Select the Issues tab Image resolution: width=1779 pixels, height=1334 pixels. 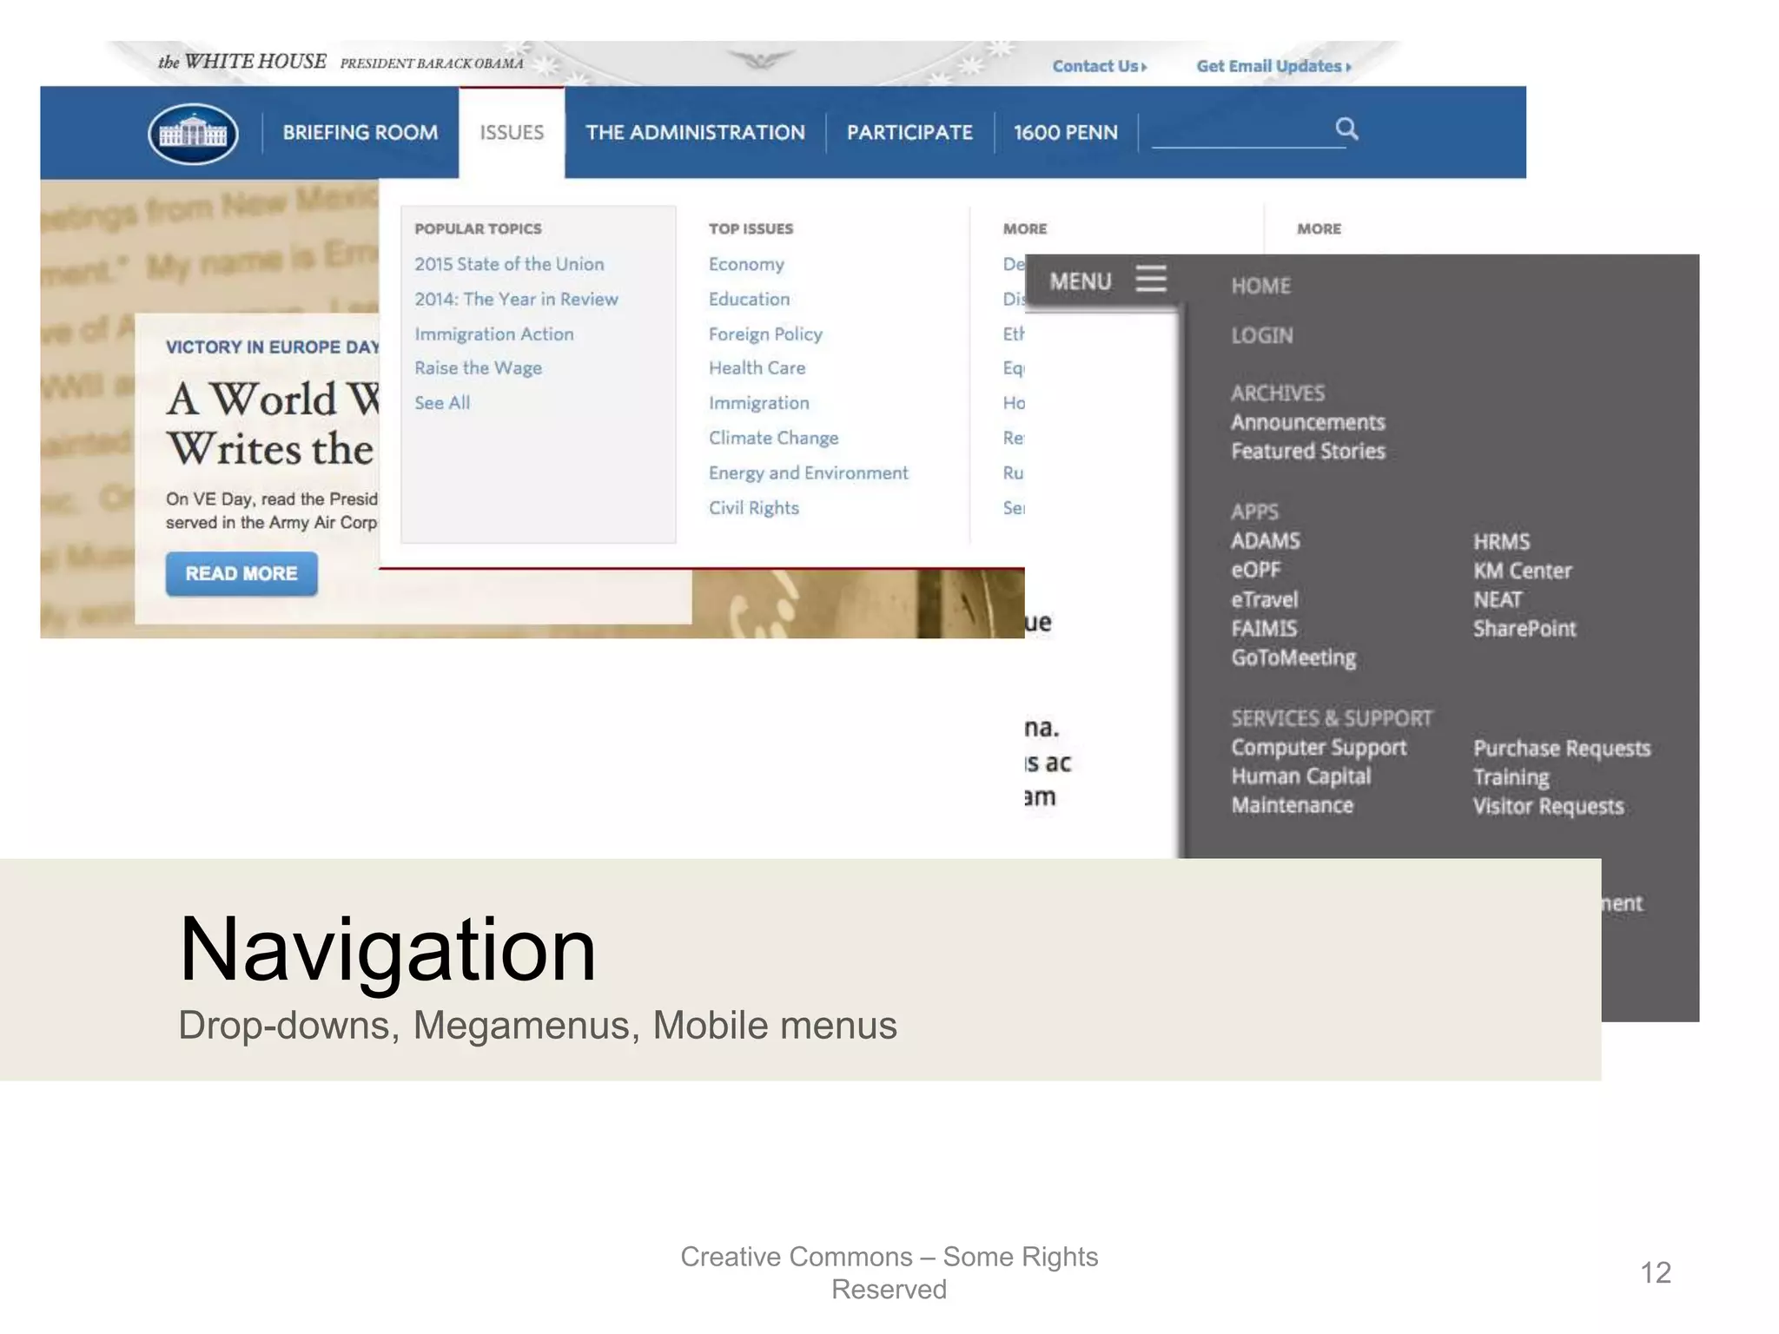point(512,132)
